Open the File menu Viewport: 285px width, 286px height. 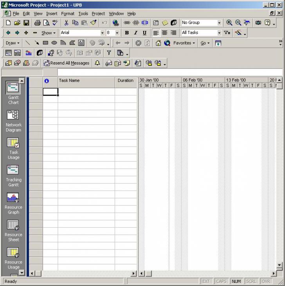(x=16, y=14)
